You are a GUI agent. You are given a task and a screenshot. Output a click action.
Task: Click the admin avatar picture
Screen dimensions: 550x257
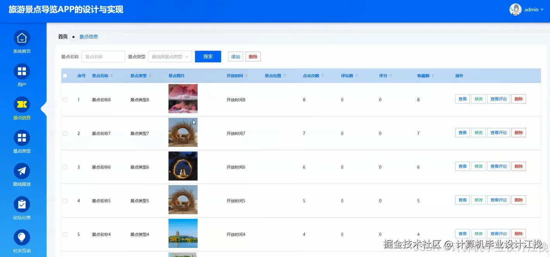[515, 10]
